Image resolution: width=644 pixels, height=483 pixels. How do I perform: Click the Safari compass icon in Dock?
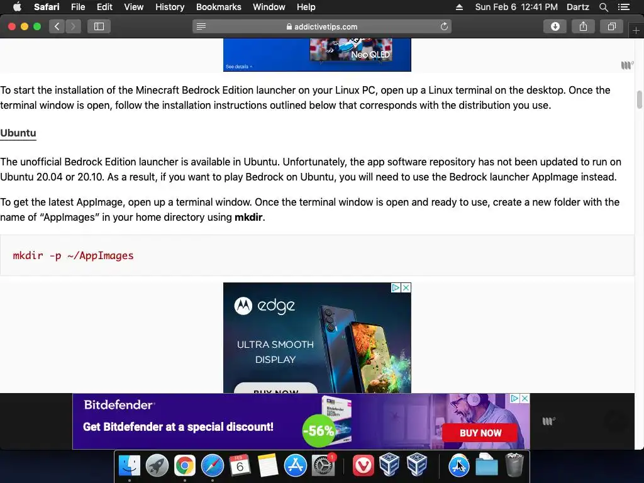pyautogui.click(x=213, y=466)
